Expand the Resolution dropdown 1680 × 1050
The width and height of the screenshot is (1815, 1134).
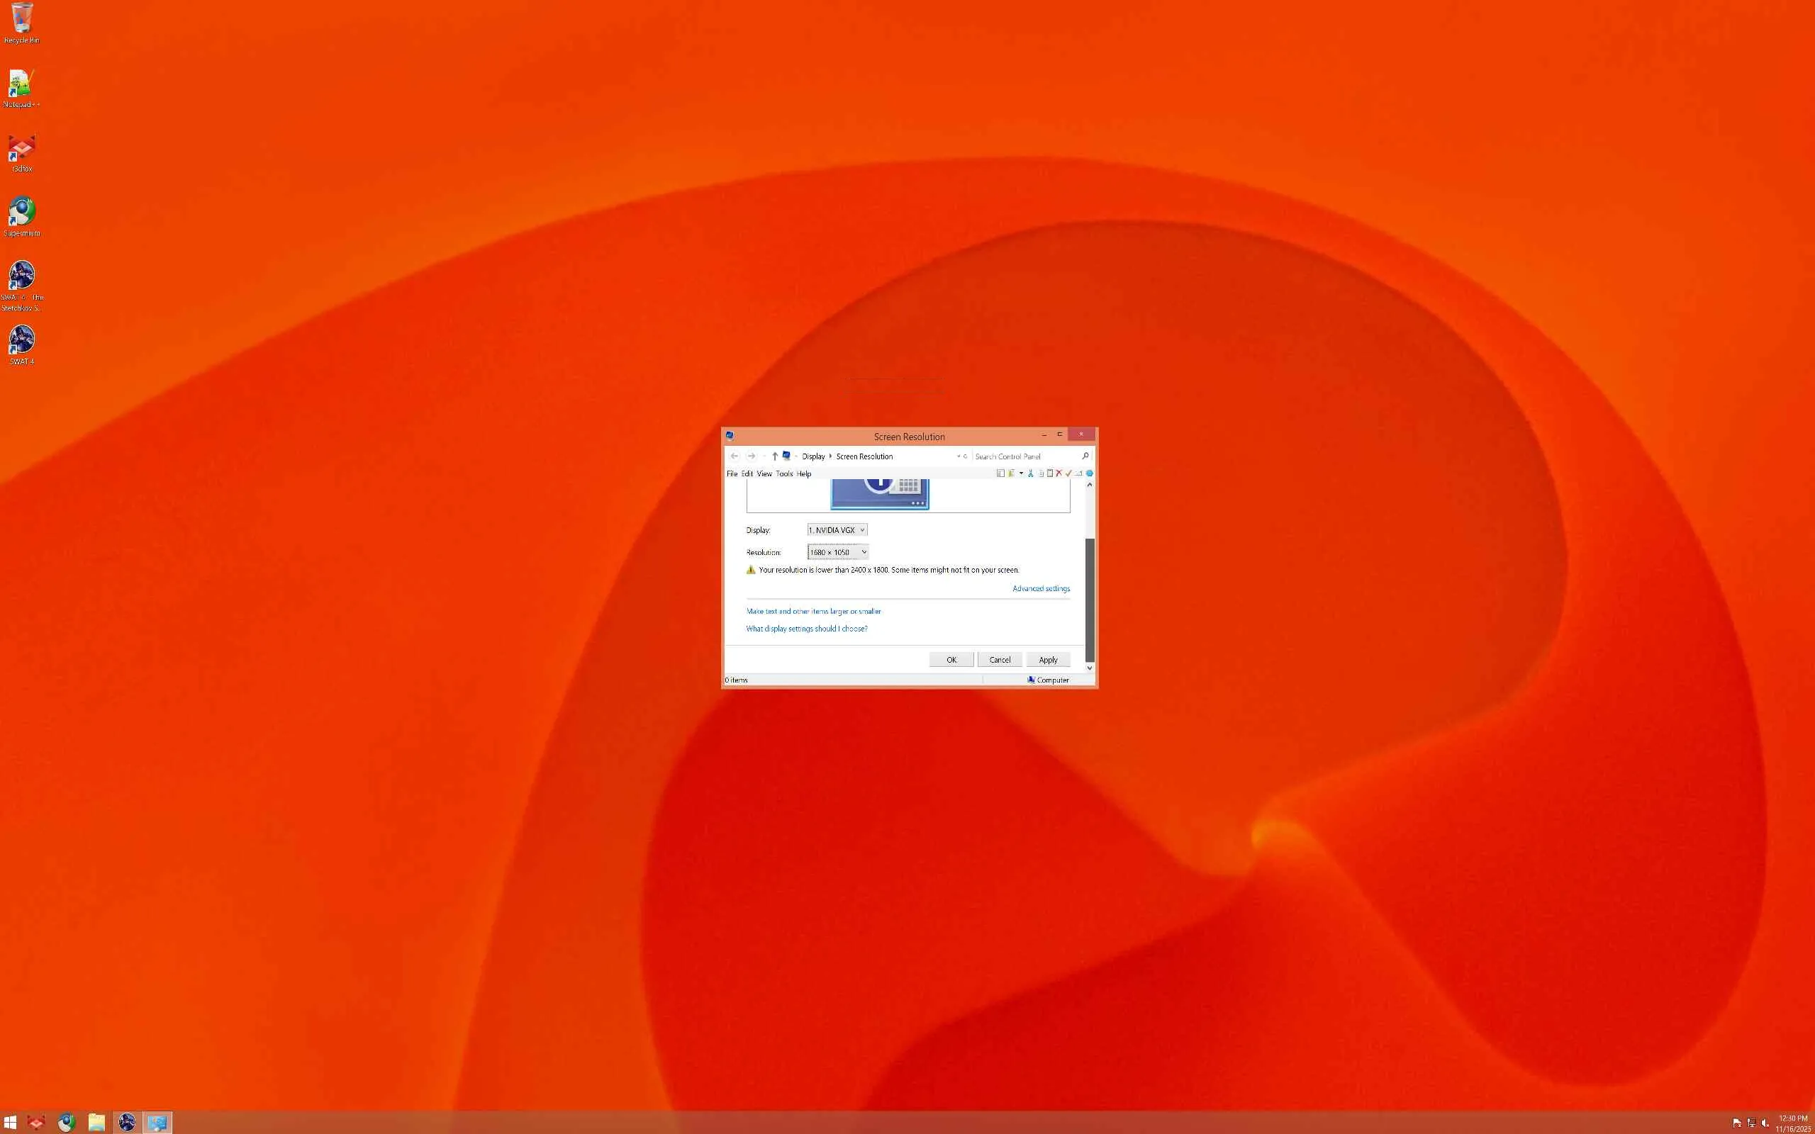[x=838, y=552]
